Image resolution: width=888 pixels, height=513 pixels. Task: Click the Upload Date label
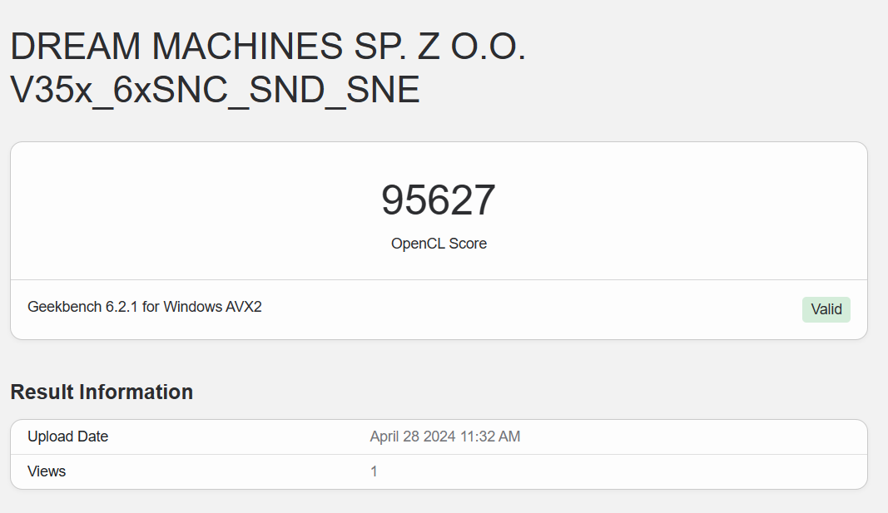[68, 437]
